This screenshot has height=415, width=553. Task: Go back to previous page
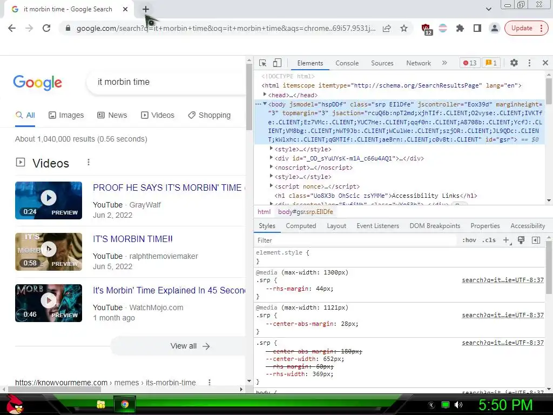12,28
